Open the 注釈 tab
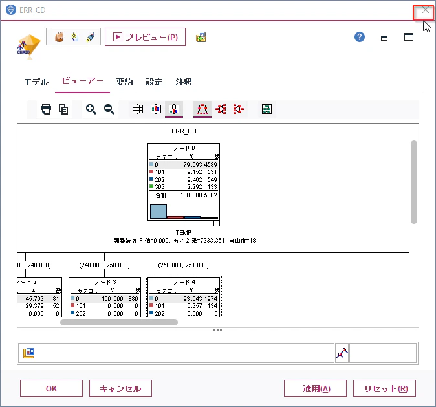436x407 pixels. pos(184,82)
